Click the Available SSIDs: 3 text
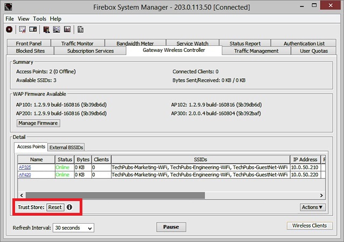Viewport: 344px width, 242px height. pos(36,80)
